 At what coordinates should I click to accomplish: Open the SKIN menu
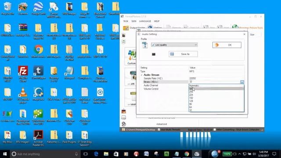(133, 21)
